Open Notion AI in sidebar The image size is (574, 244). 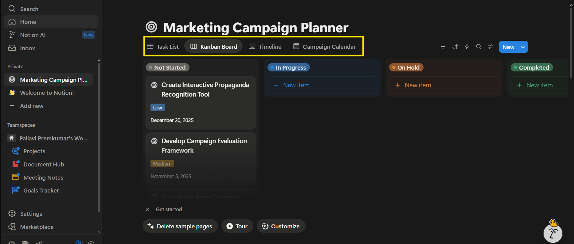point(33,35)
